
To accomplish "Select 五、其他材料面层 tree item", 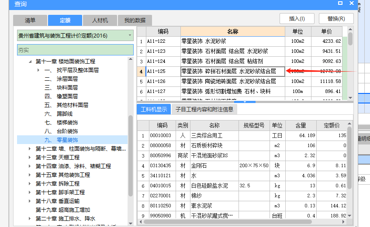I will pyautogui.click(x=66, y=105).
